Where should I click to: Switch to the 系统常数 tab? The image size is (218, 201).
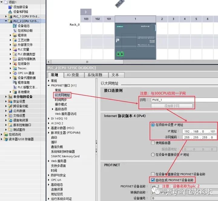click(96, 75)
